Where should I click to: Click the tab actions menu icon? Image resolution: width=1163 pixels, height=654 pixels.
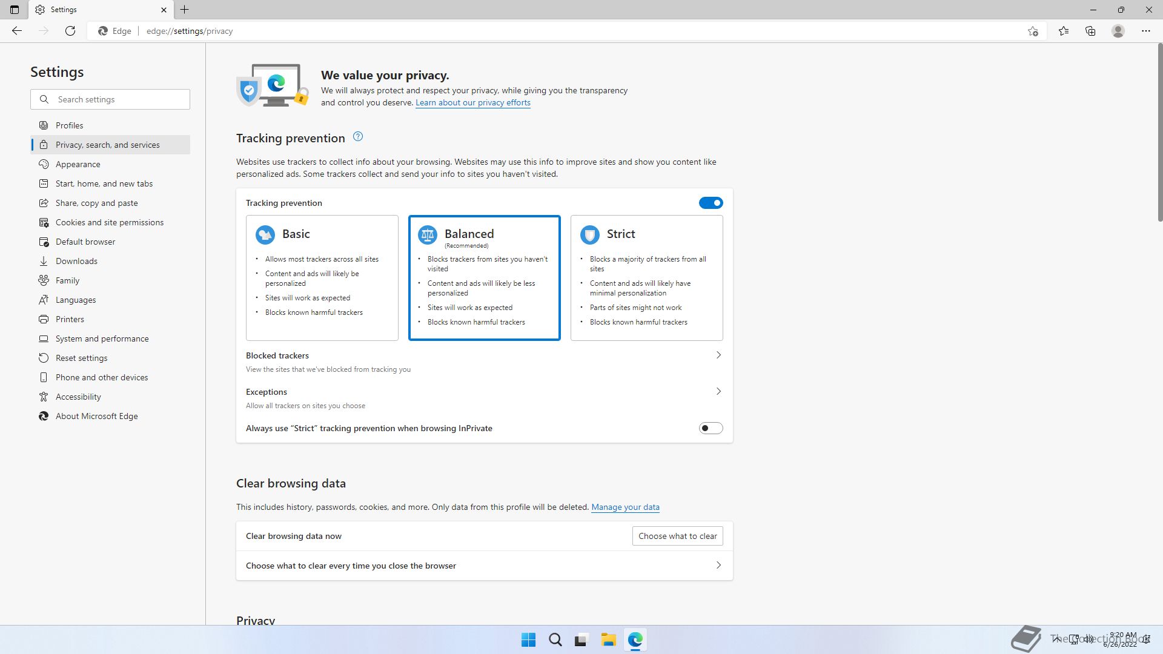click(15, 10)
